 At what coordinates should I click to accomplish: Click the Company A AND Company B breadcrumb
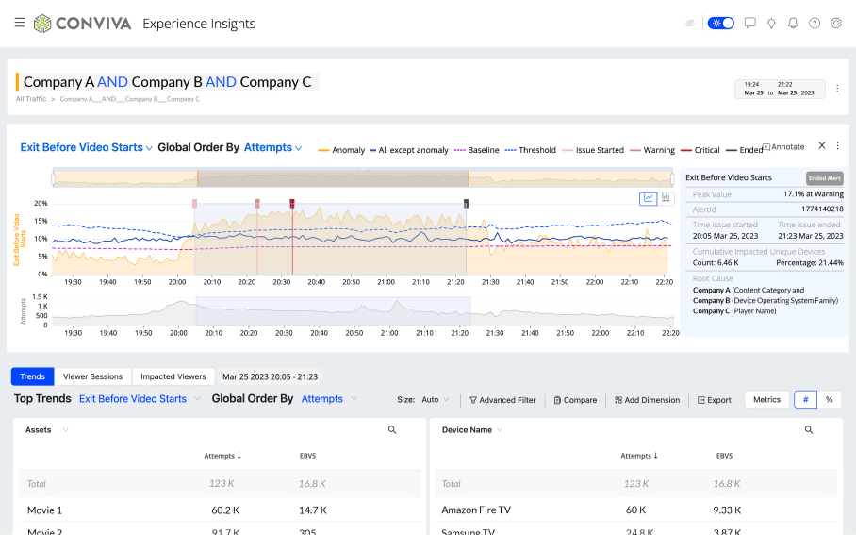click(x=130, y=99)
